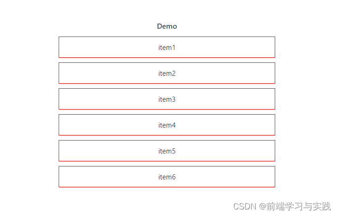Pick the 'item6' text label
The image size is (338, 215).
167,177
